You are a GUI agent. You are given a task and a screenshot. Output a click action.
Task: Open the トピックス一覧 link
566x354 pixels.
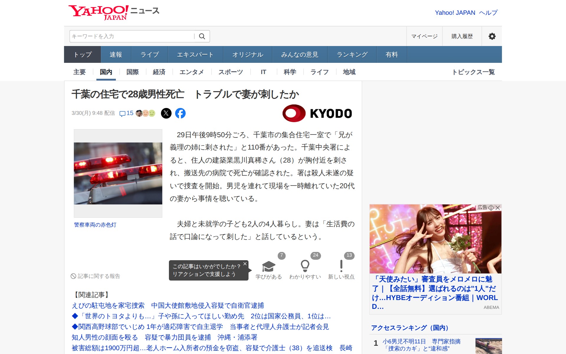pyautogui.click(x=474, y=72)
